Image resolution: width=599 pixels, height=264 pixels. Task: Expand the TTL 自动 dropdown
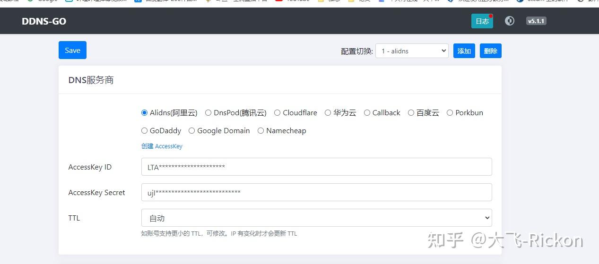316,218
